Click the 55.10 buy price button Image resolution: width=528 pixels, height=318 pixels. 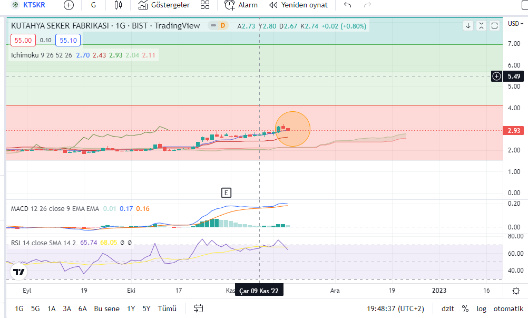point(68,41)
